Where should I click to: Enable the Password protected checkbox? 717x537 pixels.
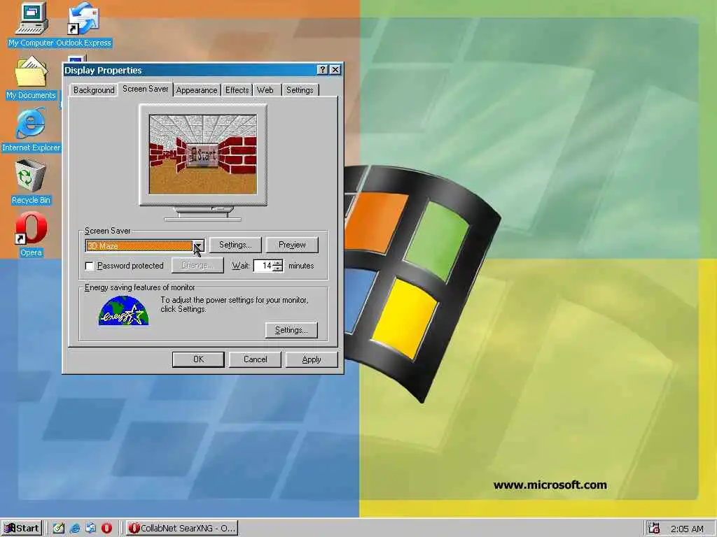[90, 266]
